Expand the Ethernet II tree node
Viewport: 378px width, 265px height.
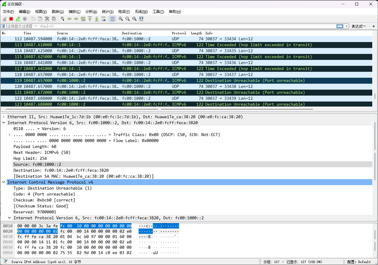point(3,117)
